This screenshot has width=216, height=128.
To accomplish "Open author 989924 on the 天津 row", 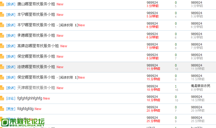I will (152, 86).
